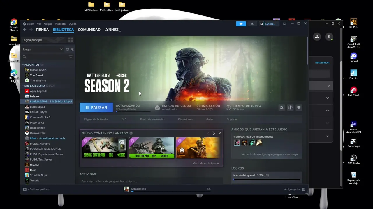
Task: Open Amigos y chat panel
Action: [x=295, y=189]
